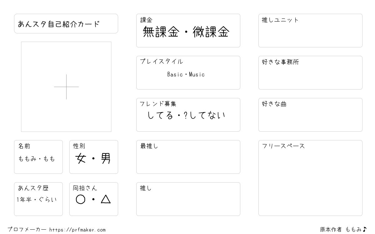Open the prfmaker.com link

pos(77,230)
